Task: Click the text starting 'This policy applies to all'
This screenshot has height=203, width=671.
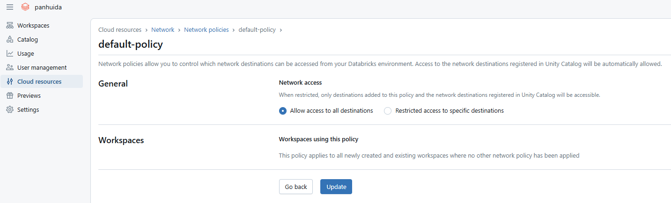Action: [x=429, y=155]
